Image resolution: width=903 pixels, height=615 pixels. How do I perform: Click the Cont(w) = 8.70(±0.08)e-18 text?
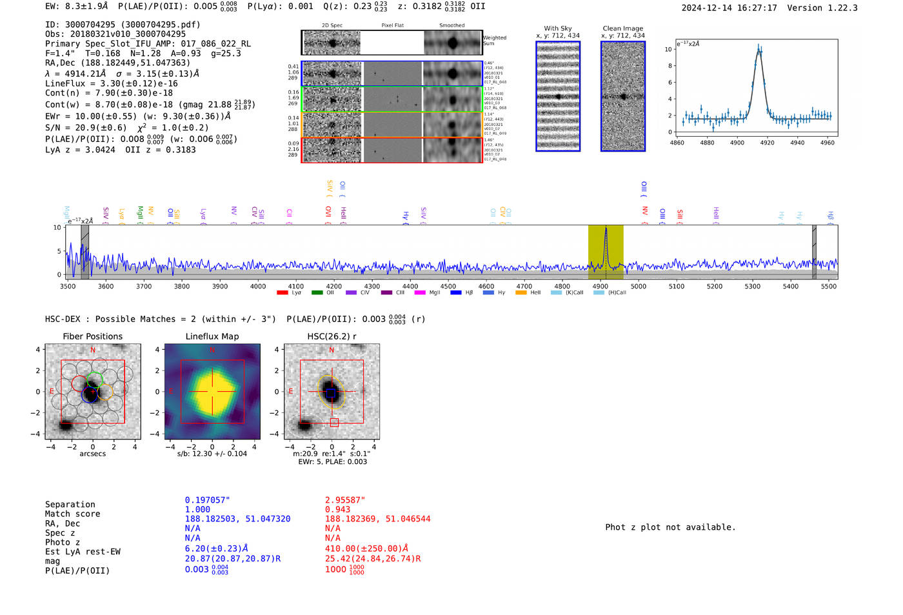point(109,105)
